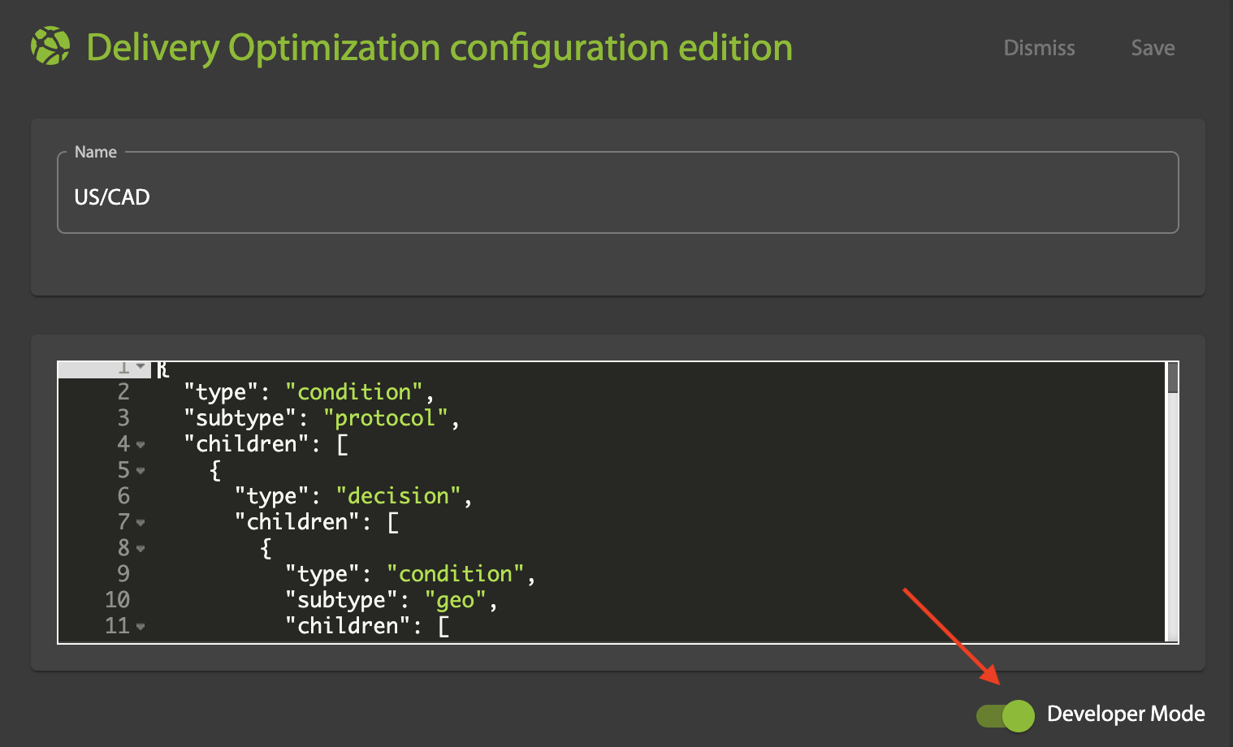Viewport: 1233px width, 747px height.
Task: Click the "decision" type value on line 6
Action: (x=398, y=496)
